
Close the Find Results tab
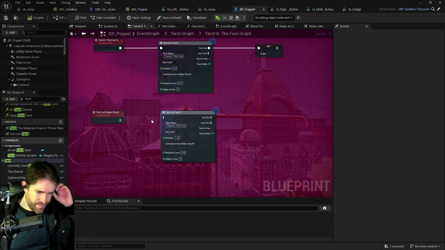tap(138, 201)
